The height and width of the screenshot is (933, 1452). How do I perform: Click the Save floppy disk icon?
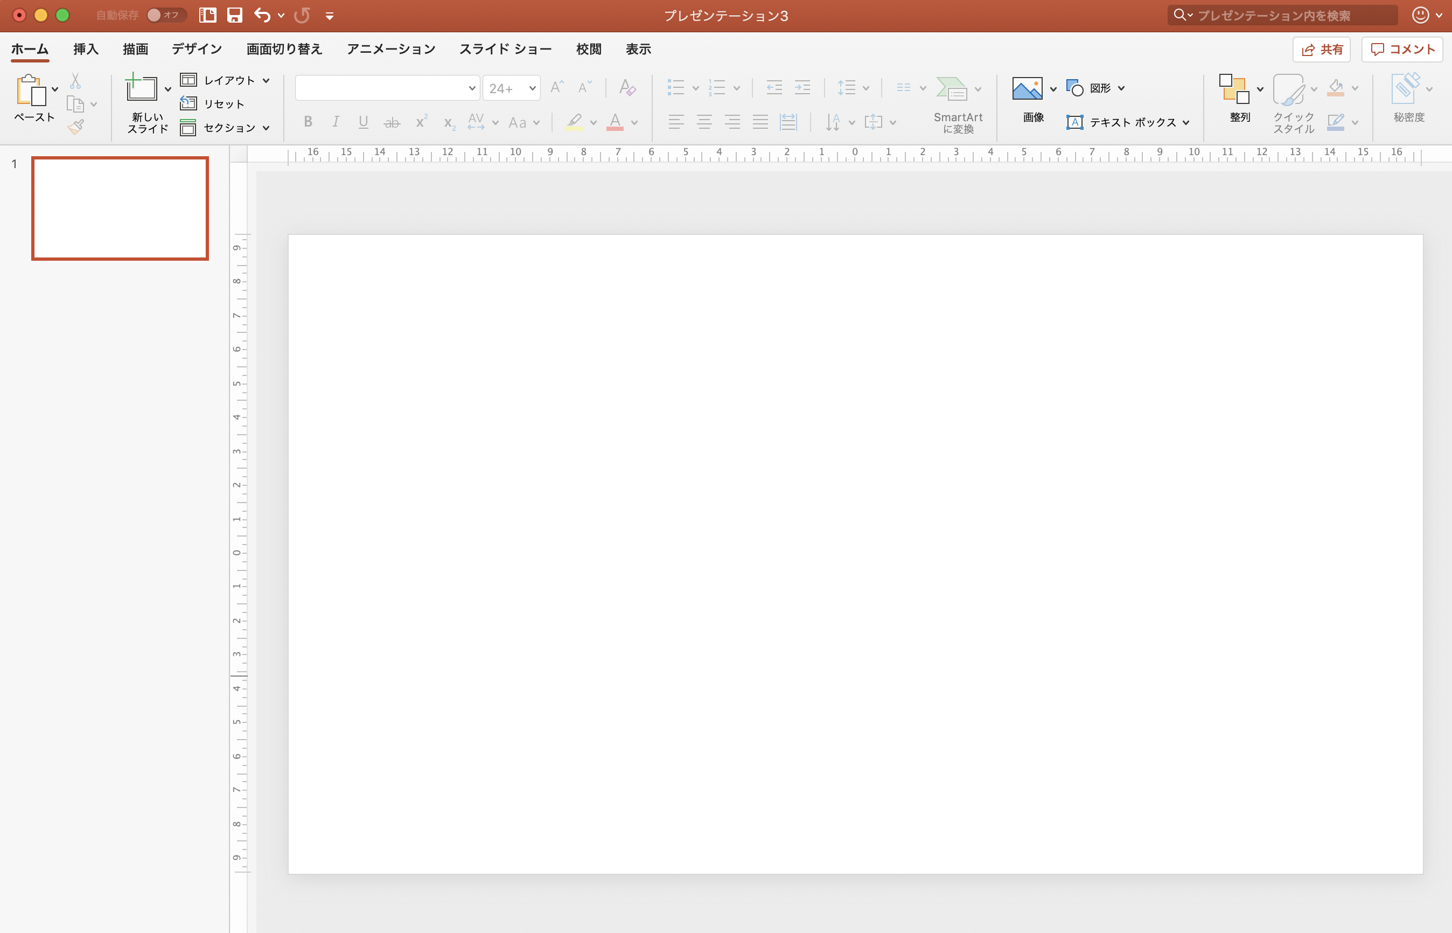[x=234, y=15]
